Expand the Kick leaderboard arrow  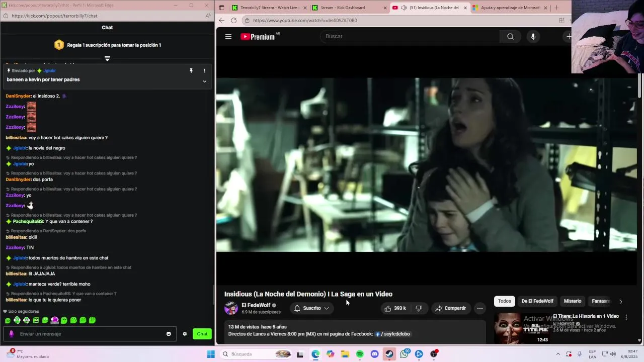[107, 59]
